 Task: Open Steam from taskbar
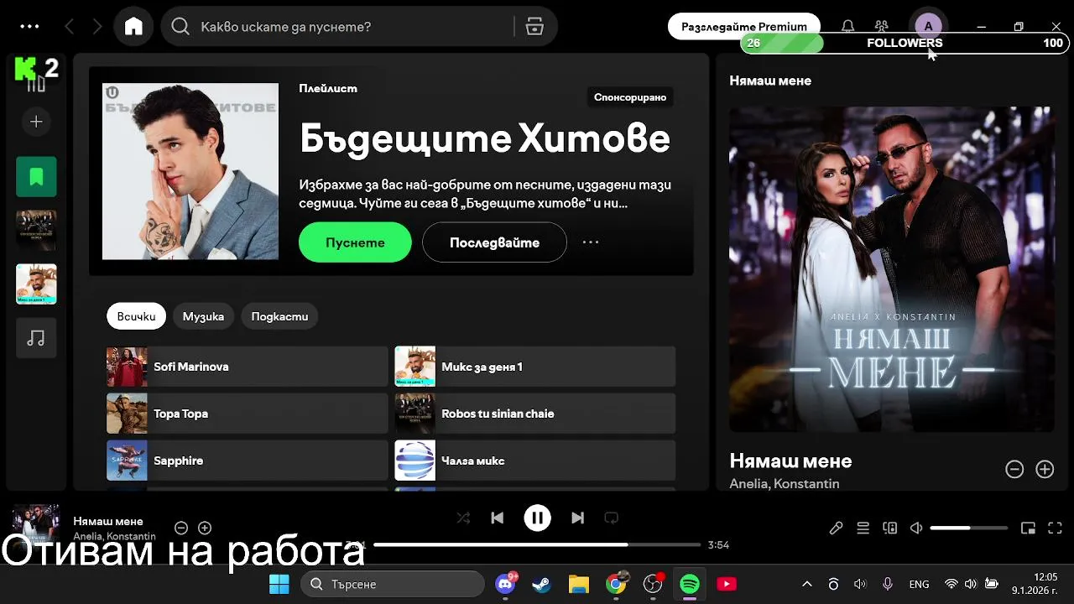click(542, 584)
